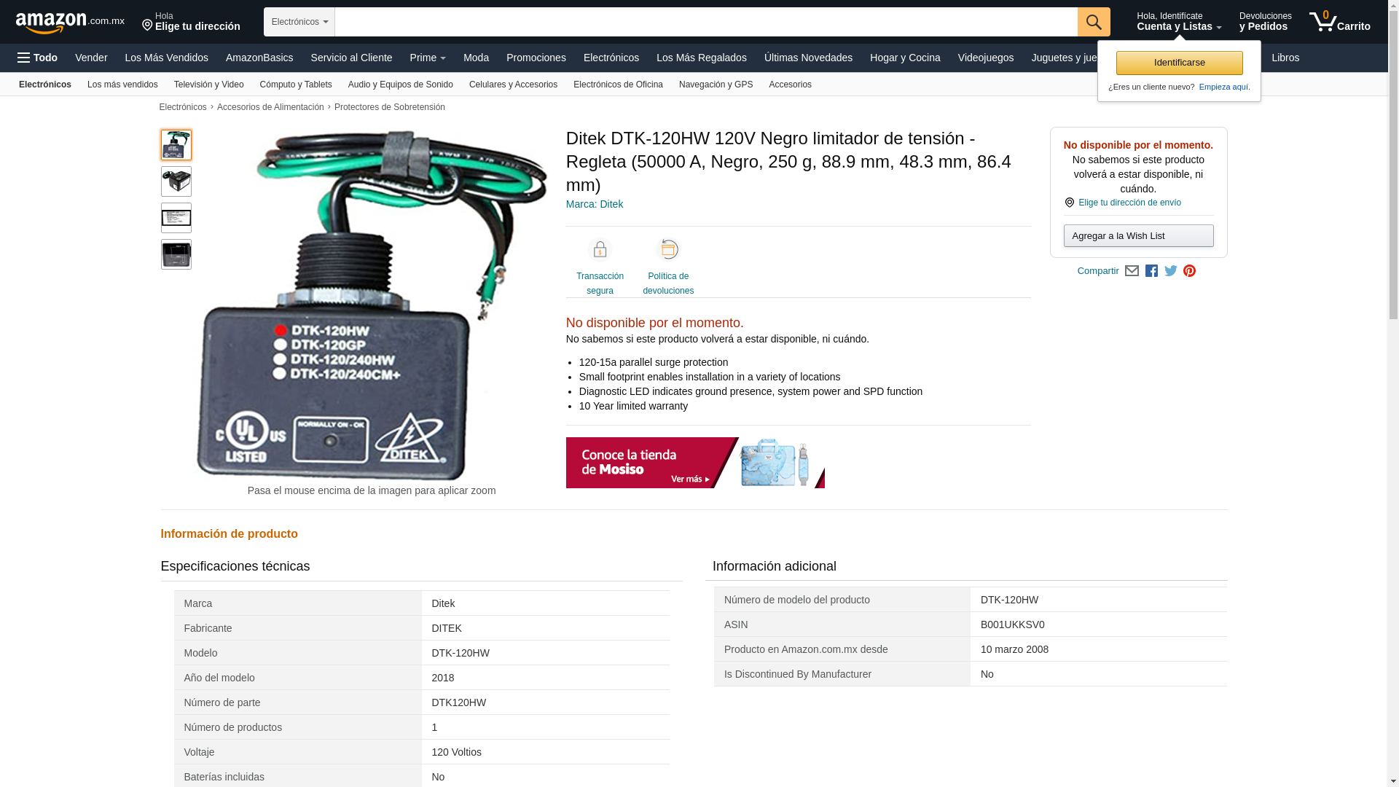Viewport: 1399px width, 787px height.
Task: Expand the Prime dropdown menu
Action: click(428, 58)
